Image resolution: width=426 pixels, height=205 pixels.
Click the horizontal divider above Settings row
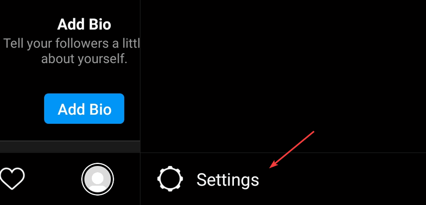[283, 153]
